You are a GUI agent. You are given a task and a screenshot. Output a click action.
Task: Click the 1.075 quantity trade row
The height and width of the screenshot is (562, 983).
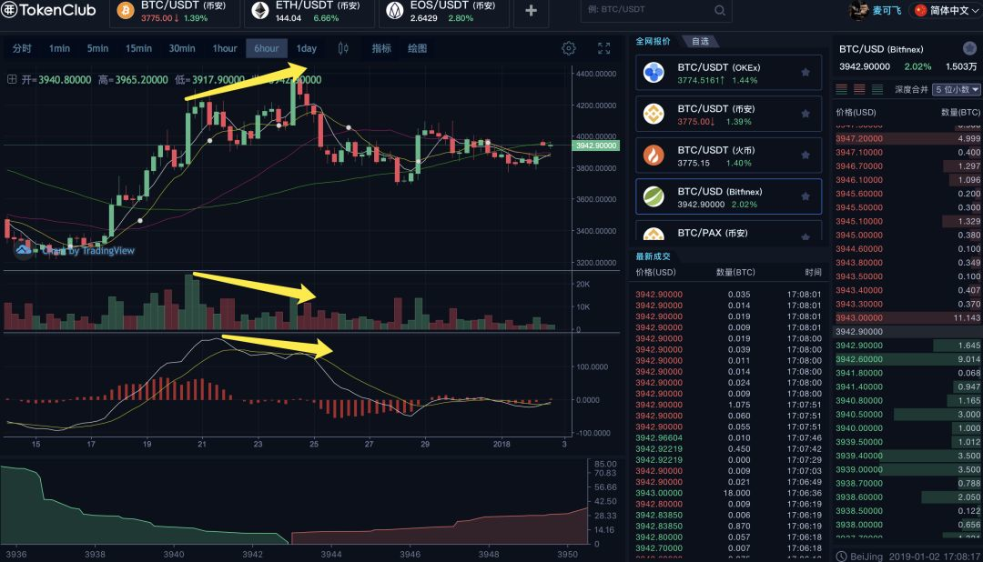(x=728, y=405)
